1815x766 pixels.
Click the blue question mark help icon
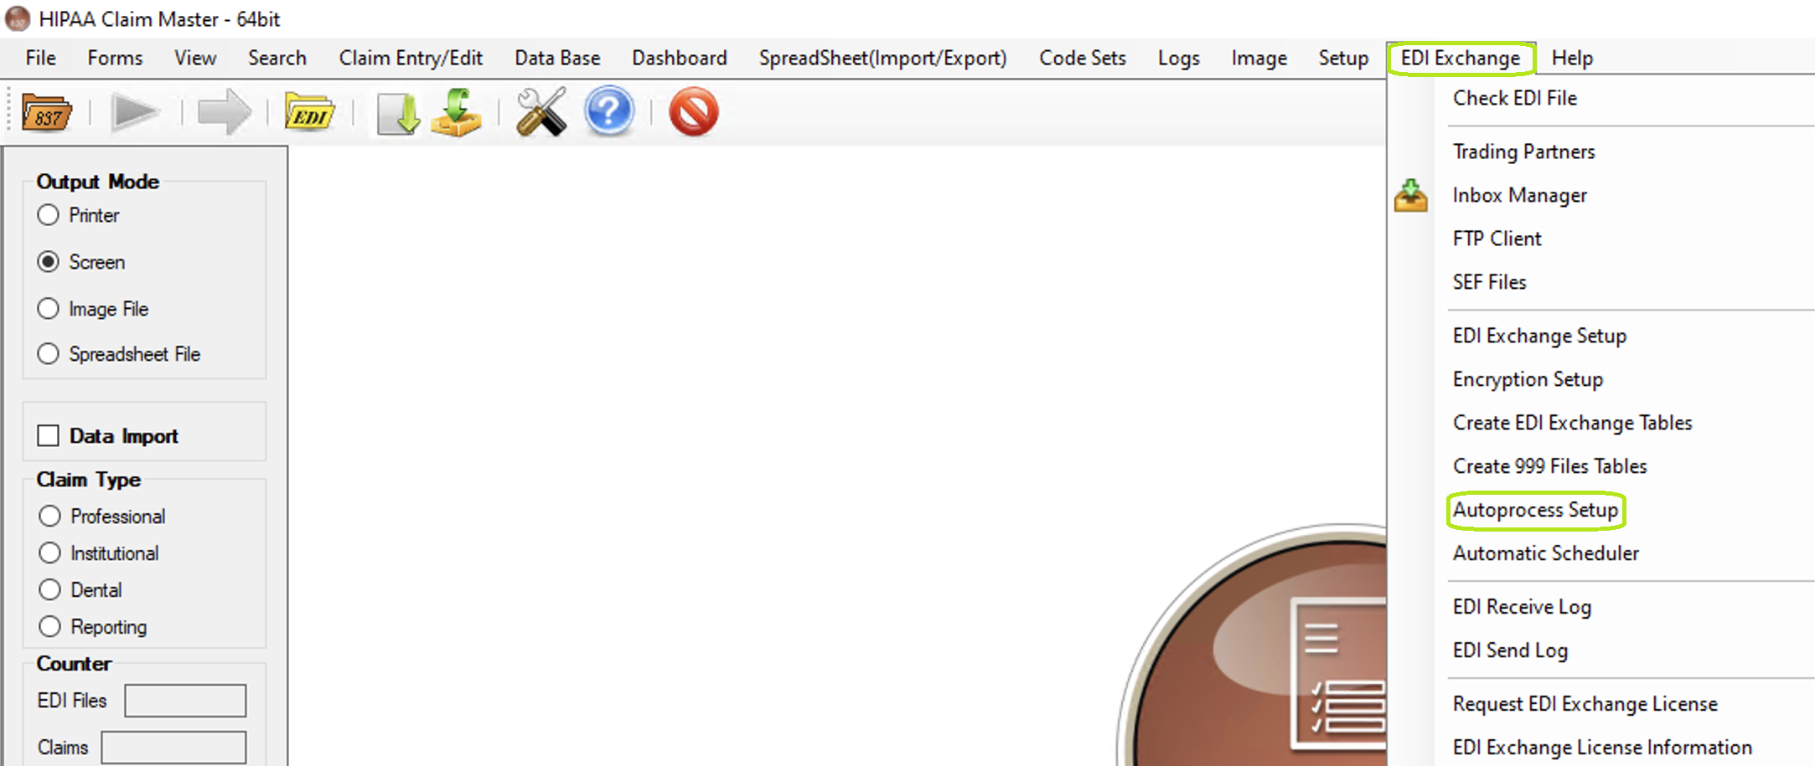point(608,111)
